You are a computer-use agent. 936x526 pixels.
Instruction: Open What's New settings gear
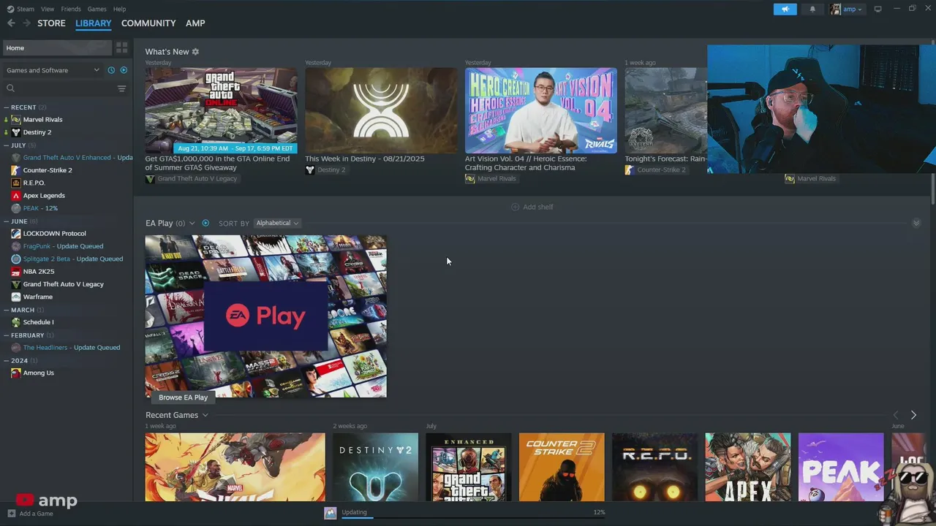[195, 52]
